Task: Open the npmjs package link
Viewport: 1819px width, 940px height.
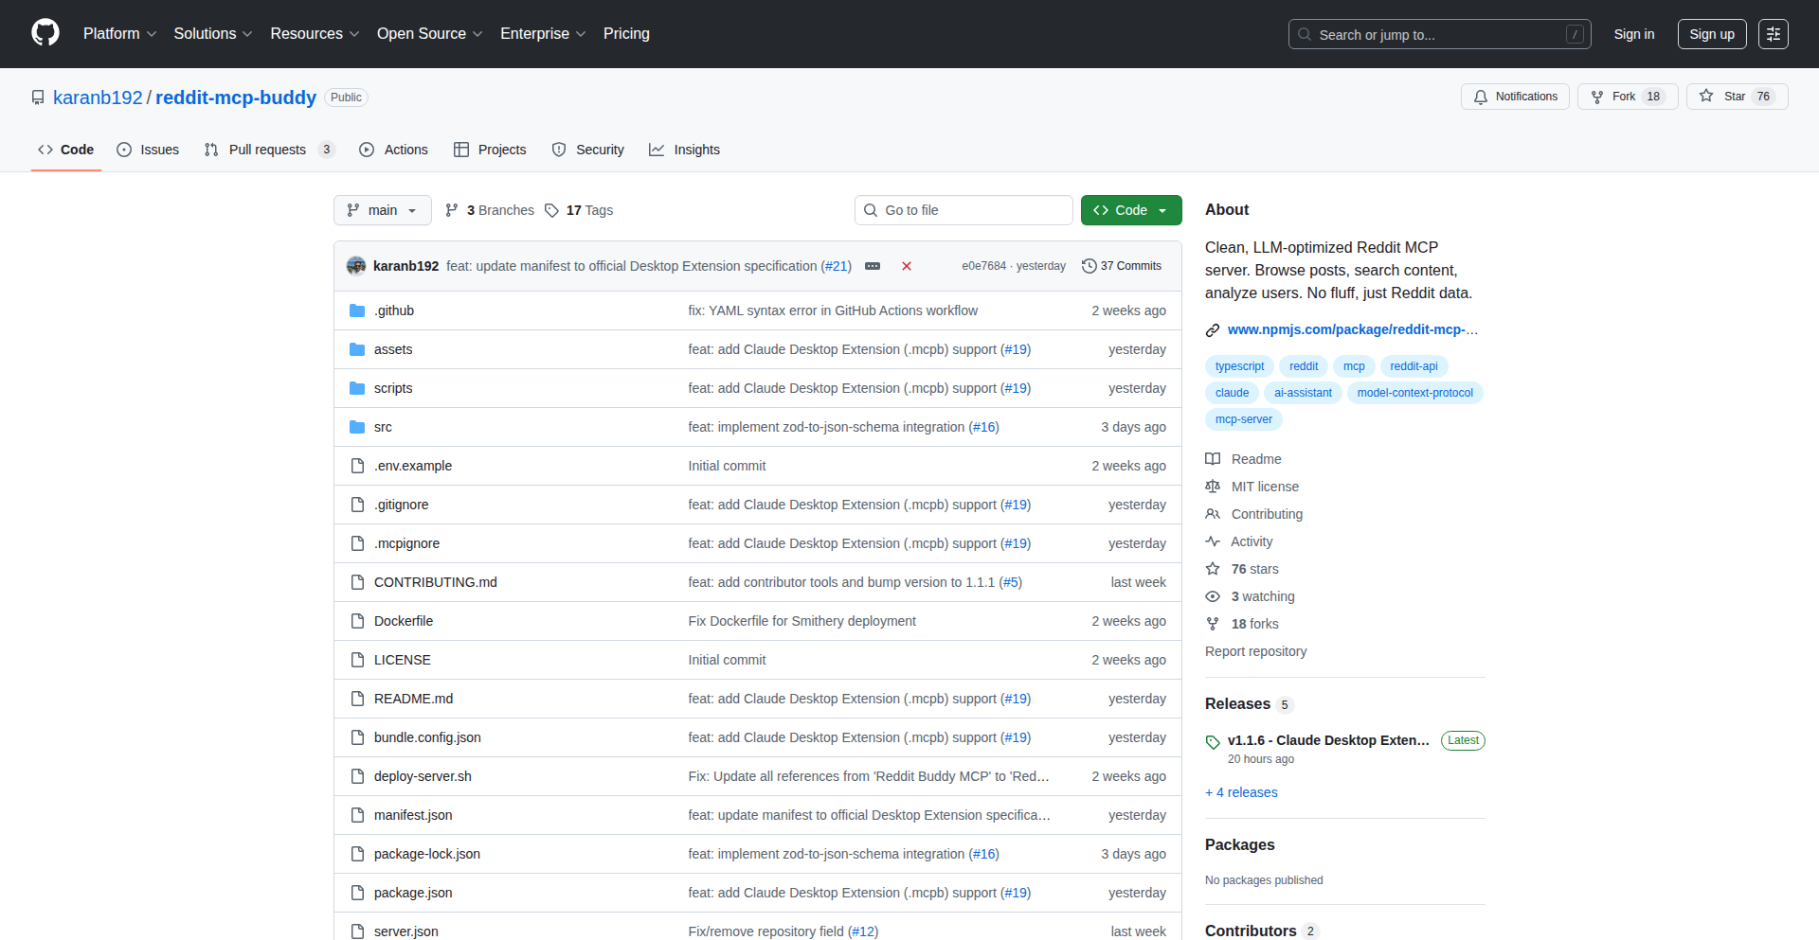Action: coord(1352,329)
